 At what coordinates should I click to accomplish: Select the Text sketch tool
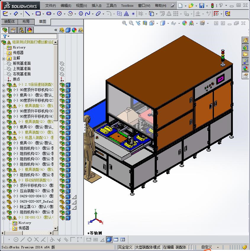click(126, 14)
